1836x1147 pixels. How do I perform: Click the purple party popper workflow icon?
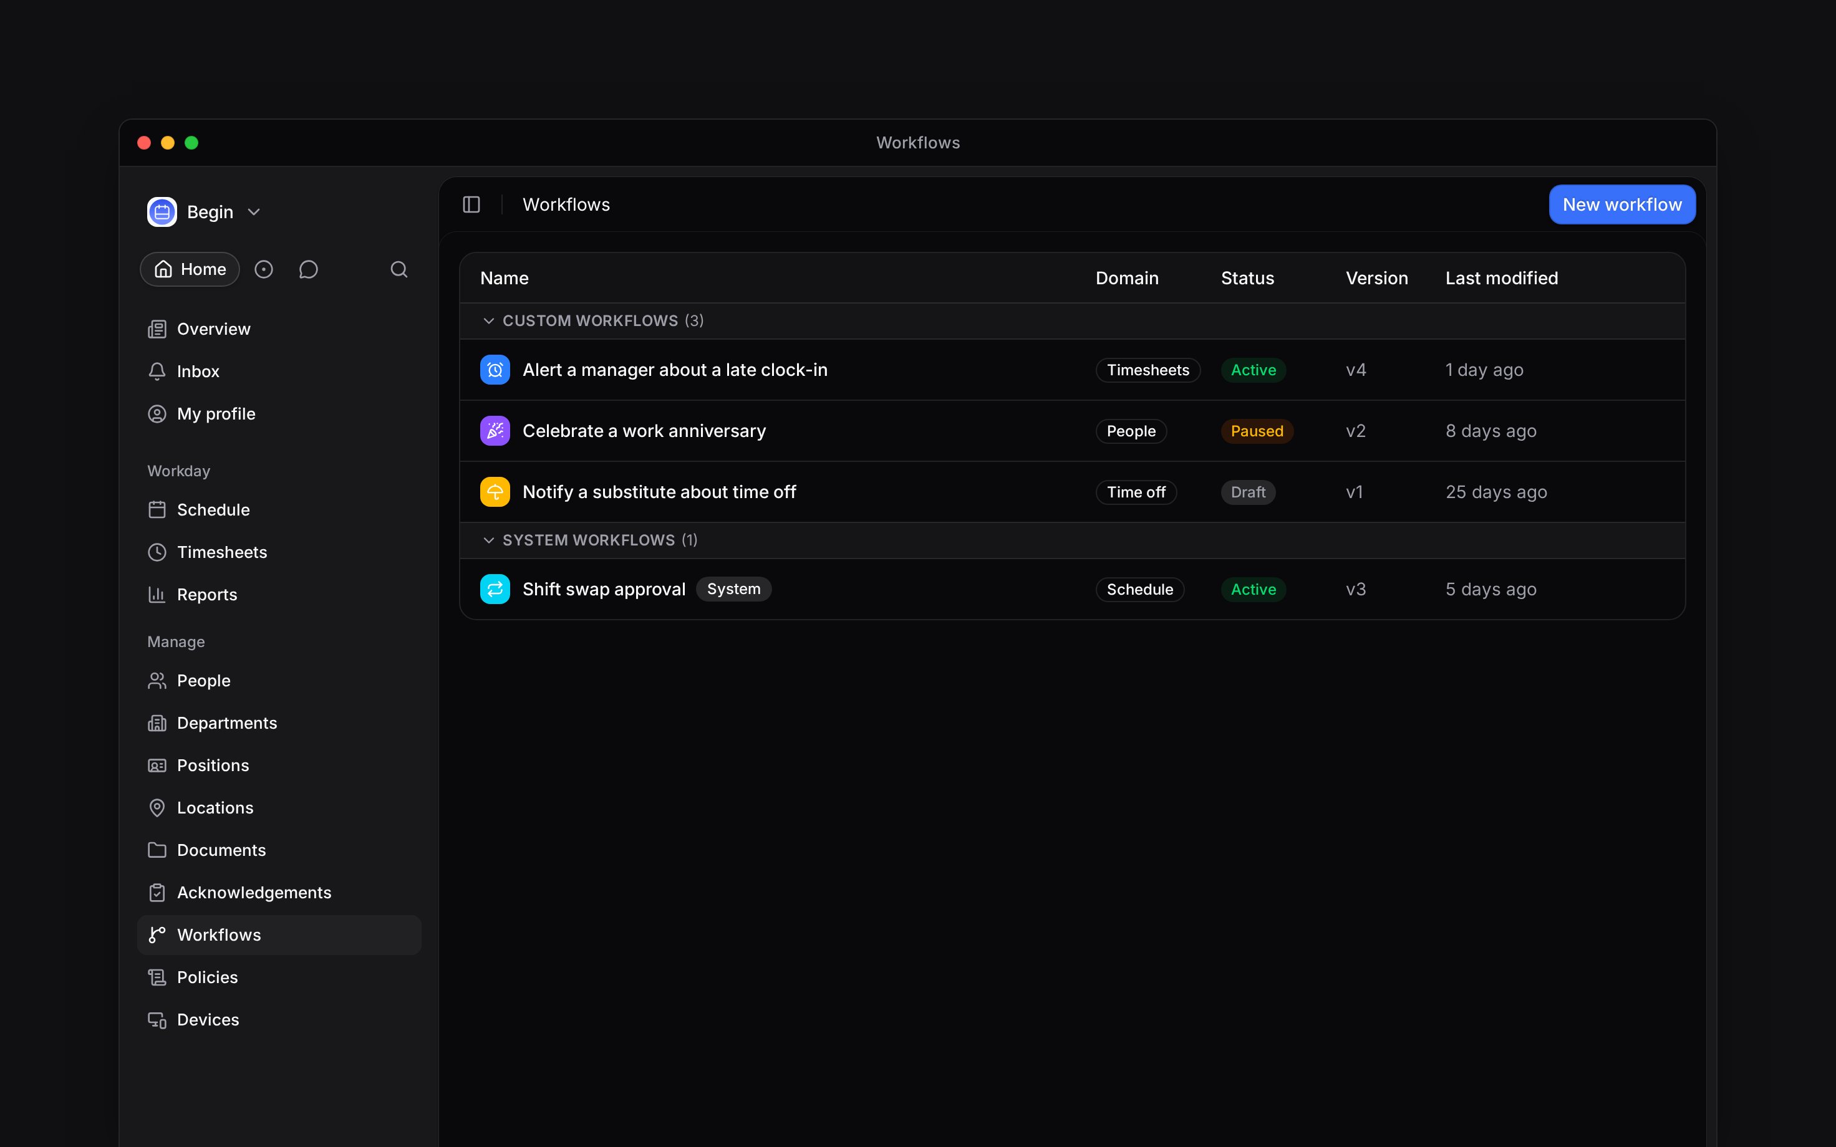pyautogui.click(x=495, y=431)
